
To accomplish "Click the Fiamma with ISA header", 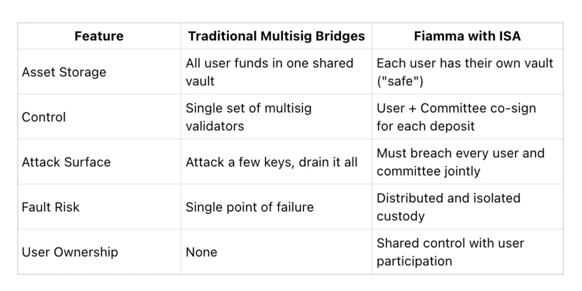I will pyautogui.click(x=467, y=36).
